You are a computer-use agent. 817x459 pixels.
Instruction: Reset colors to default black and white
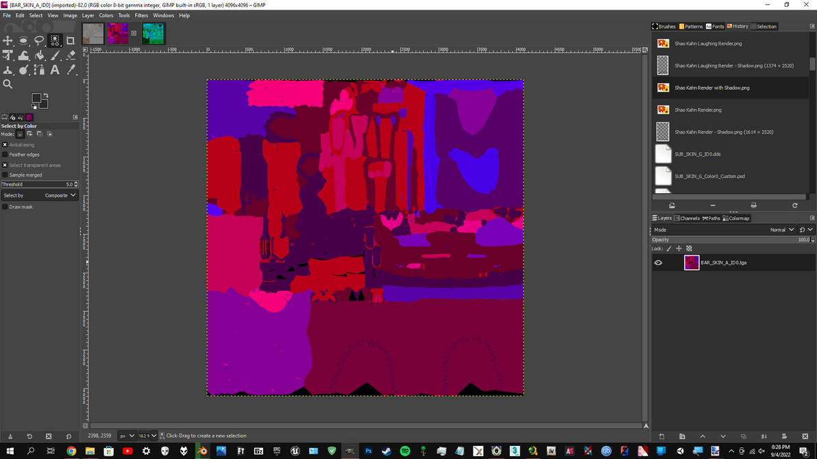coord(34,107)
